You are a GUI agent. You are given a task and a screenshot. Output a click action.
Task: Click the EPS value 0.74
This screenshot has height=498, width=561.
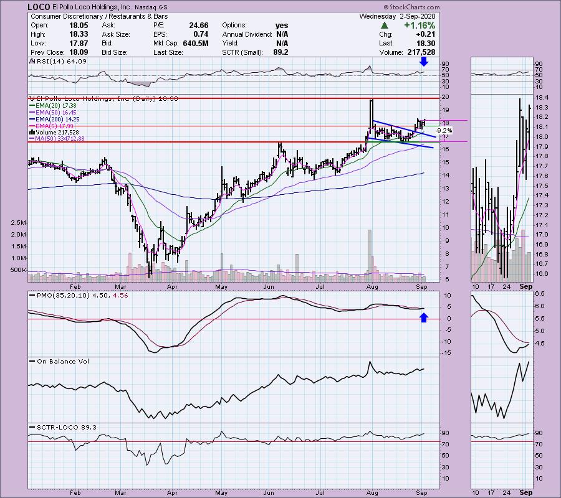201,34
